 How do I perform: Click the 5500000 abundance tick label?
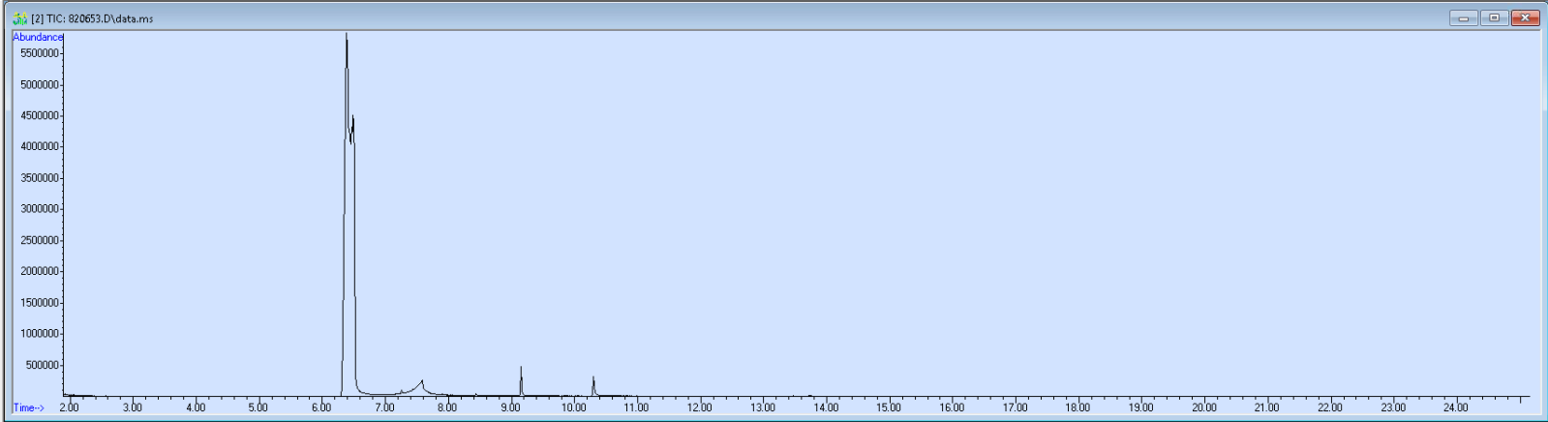pos(40,53)
